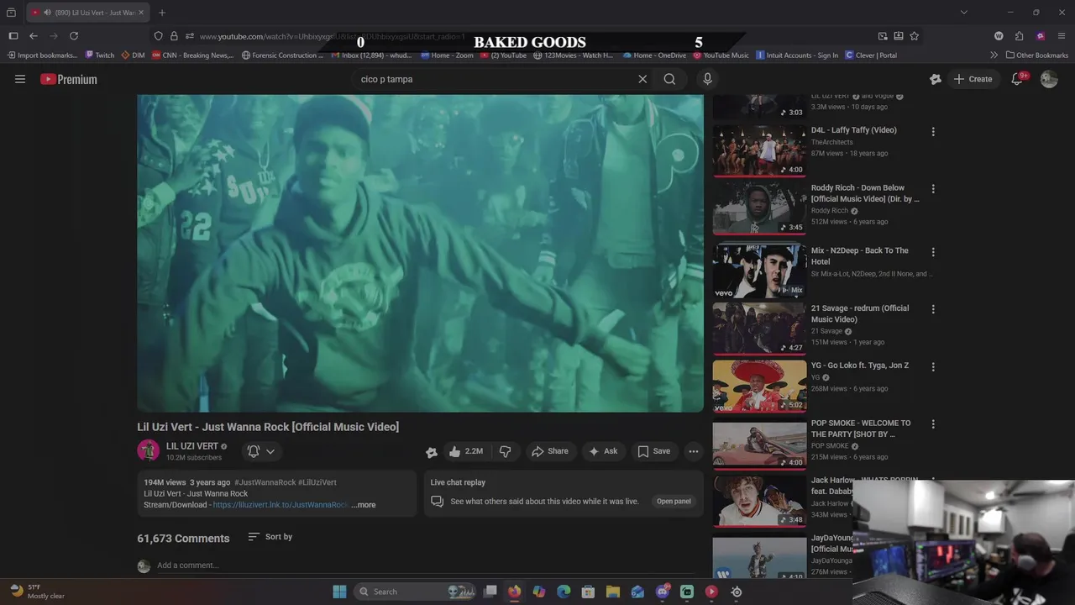
Task: Open the list all tabs chevron
Action: [963, 13]
